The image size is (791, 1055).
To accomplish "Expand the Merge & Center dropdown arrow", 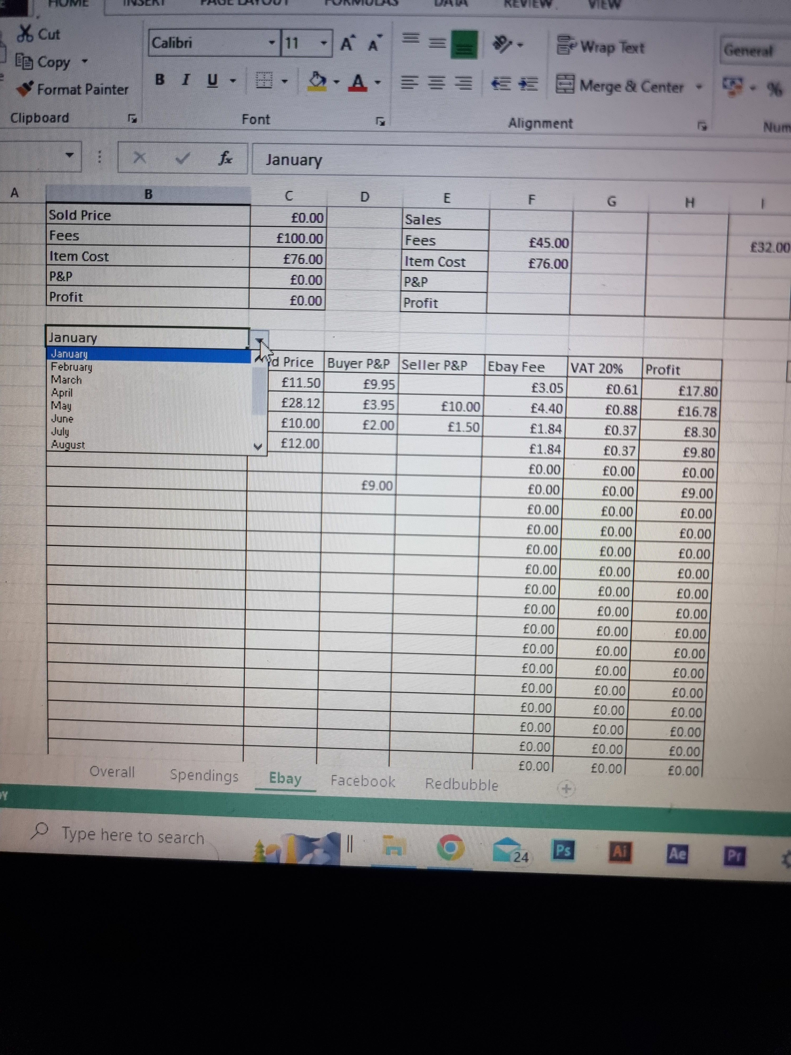I will [700, 87].
